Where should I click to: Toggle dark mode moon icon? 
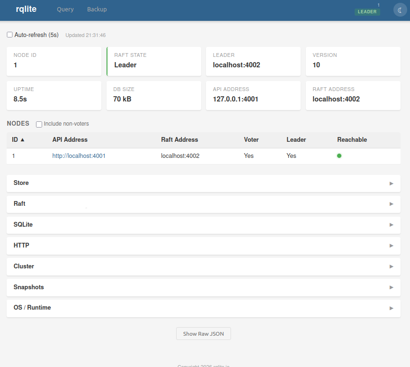point(400,10)
